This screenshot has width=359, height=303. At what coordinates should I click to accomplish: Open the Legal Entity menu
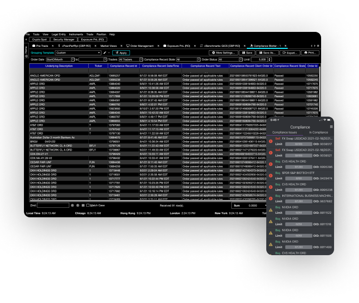(58, 34)
